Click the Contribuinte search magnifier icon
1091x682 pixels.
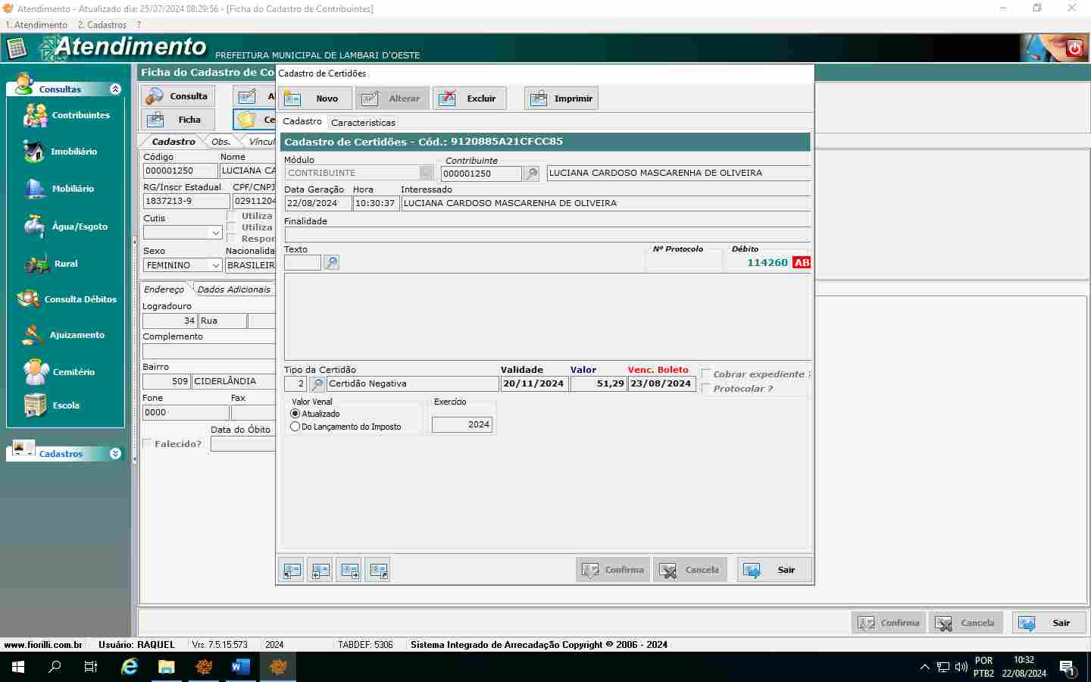point(532,174)
